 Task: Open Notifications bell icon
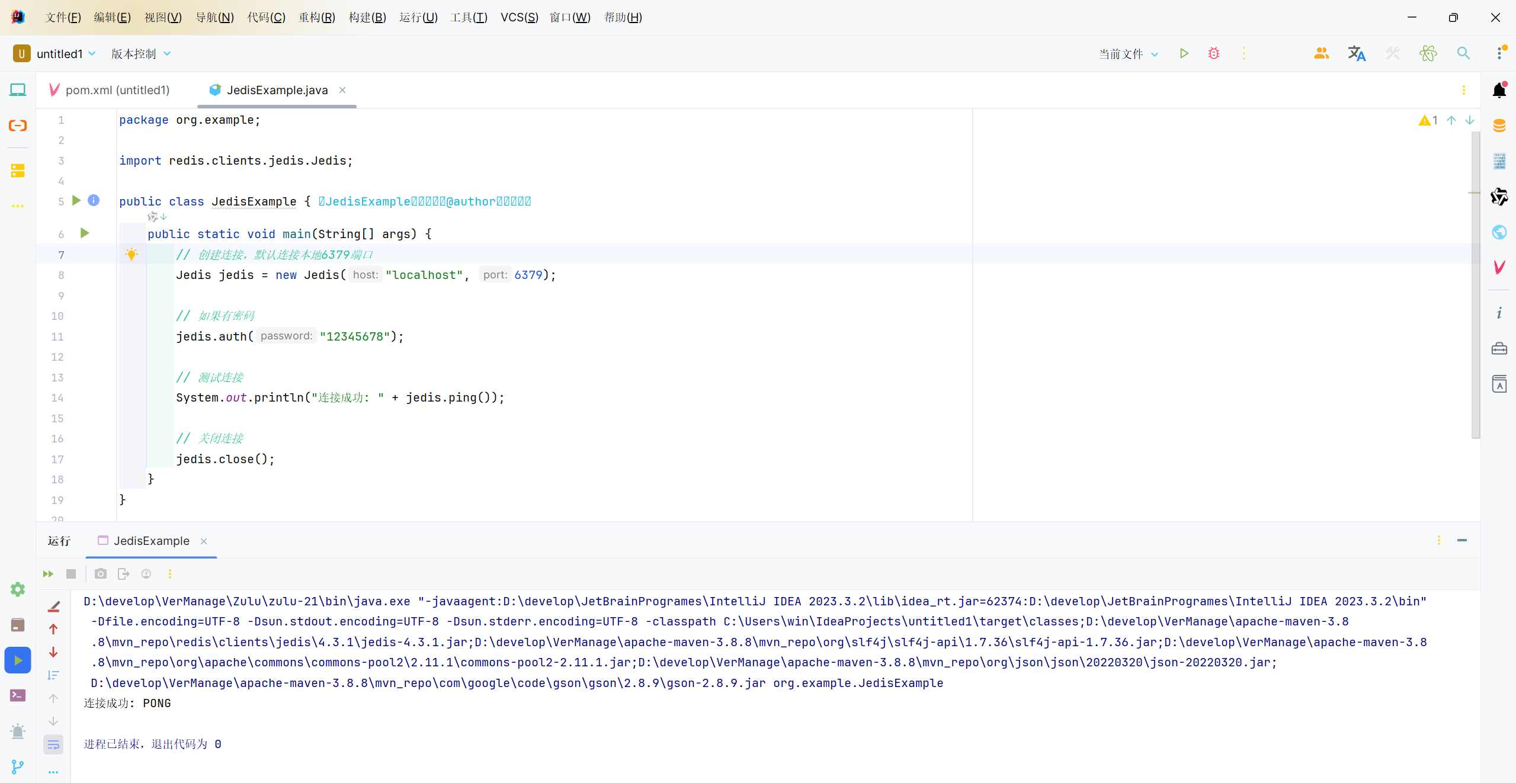(x=1499, y=90)
